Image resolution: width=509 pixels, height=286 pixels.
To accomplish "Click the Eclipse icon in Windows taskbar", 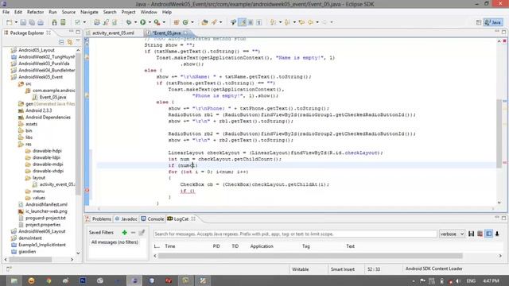I will click(x=134, y=280).
